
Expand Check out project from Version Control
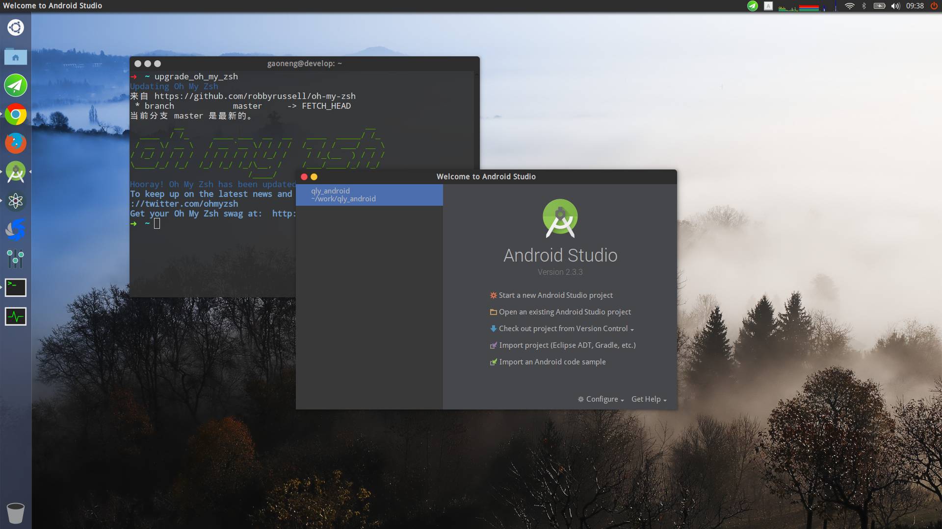(x=632, y=329)
